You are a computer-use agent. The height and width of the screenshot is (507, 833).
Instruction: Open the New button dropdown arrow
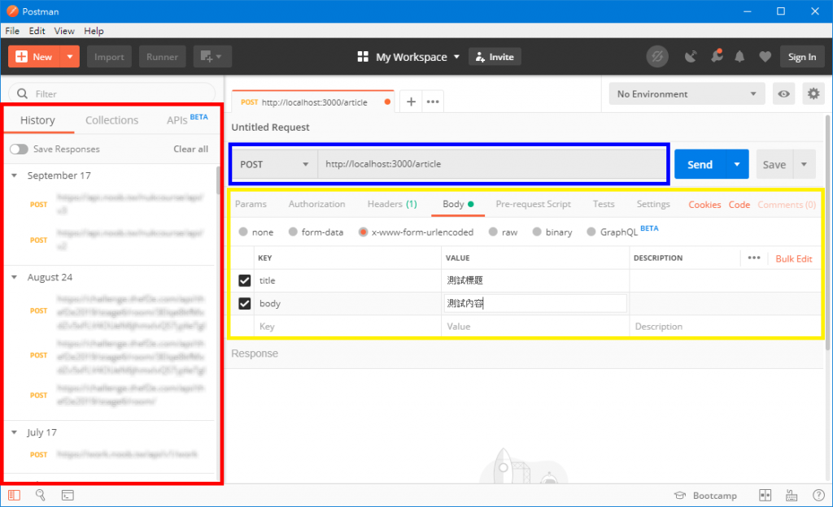pyautogui.click(x=70, y=57)
